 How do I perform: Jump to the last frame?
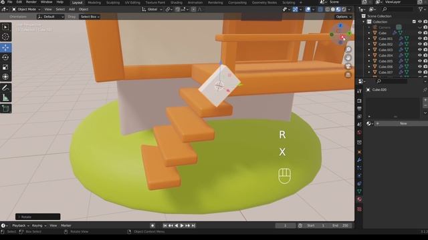tap(193, 225)
